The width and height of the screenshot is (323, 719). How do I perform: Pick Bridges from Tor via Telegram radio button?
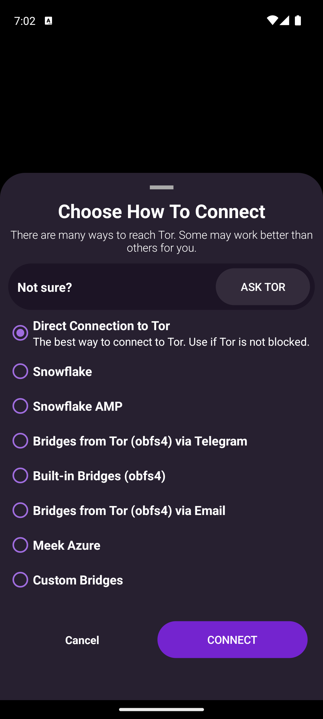pos(20,441)
